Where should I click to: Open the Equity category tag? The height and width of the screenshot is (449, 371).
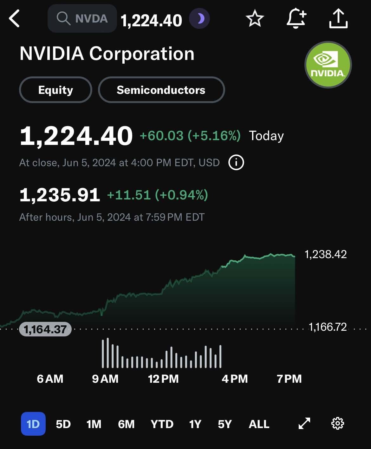click(55, 90)
